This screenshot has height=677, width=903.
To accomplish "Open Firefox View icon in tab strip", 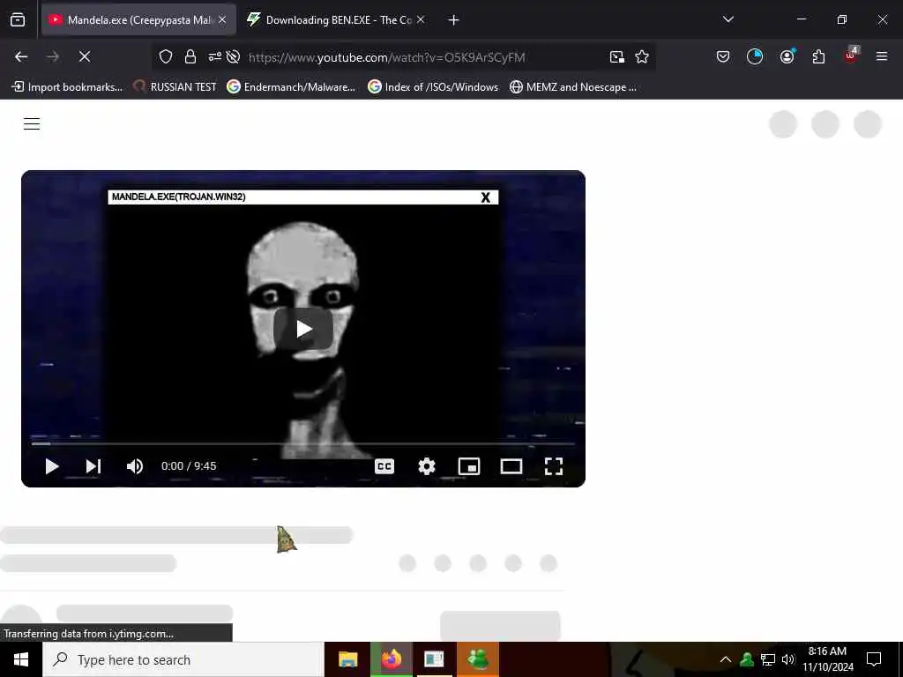I will [x=18, y=20].
